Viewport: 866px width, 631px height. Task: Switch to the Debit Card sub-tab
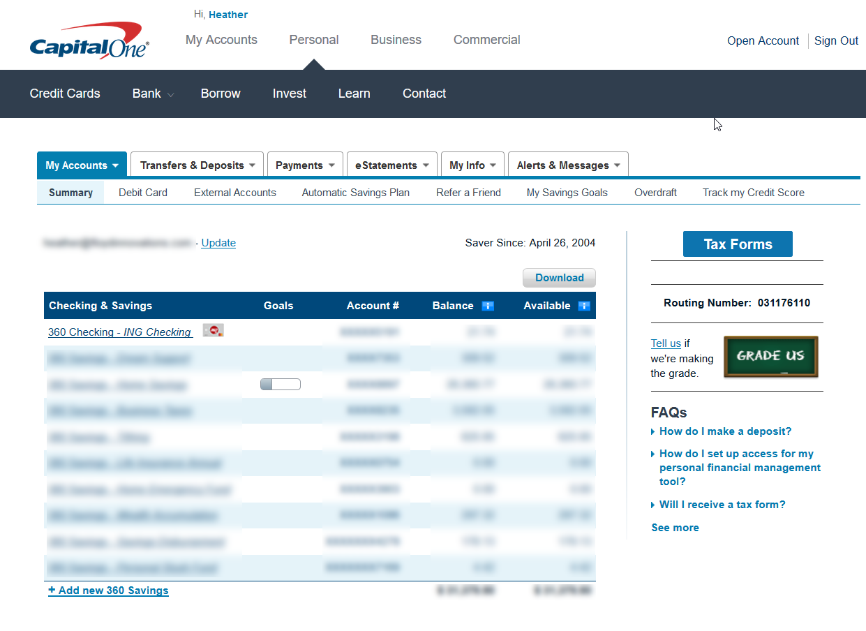tap(143, 193)
